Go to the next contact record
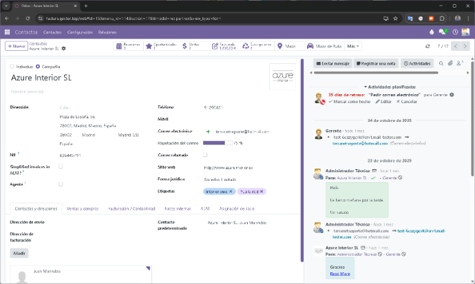The width and height of the screenshot is (475, 284). [x=465, y=46]
